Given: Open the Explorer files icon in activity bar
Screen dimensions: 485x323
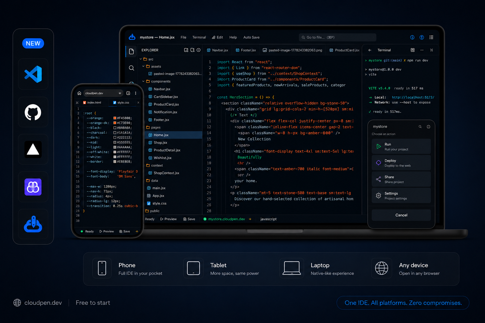Looking at the screenshot, I should click(131, 51).
